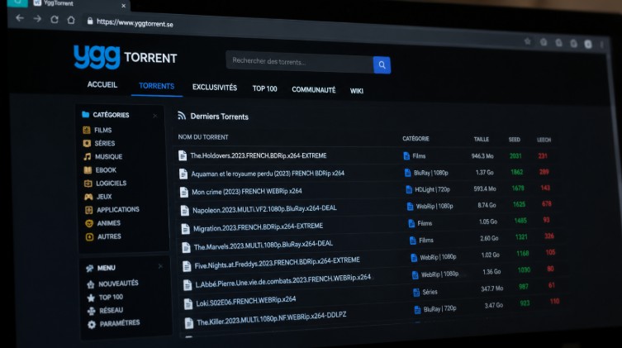This screenshot has width=622, height=348.
Task: Click the browser home icon
Action: pos(71,20)
